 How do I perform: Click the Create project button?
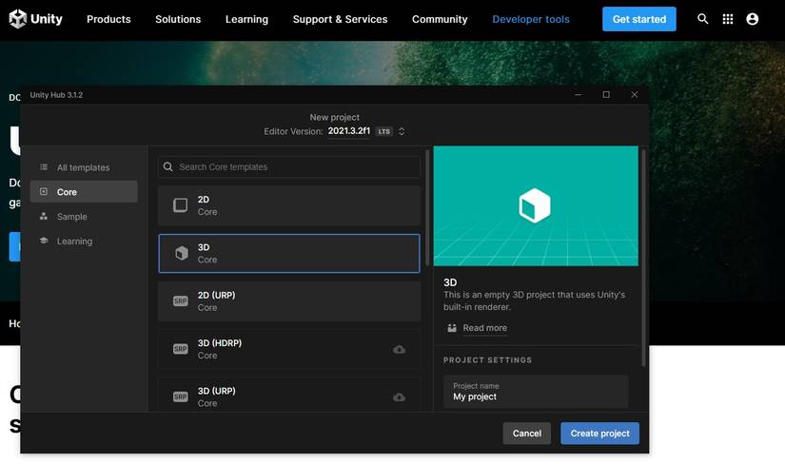click(599, 434)
